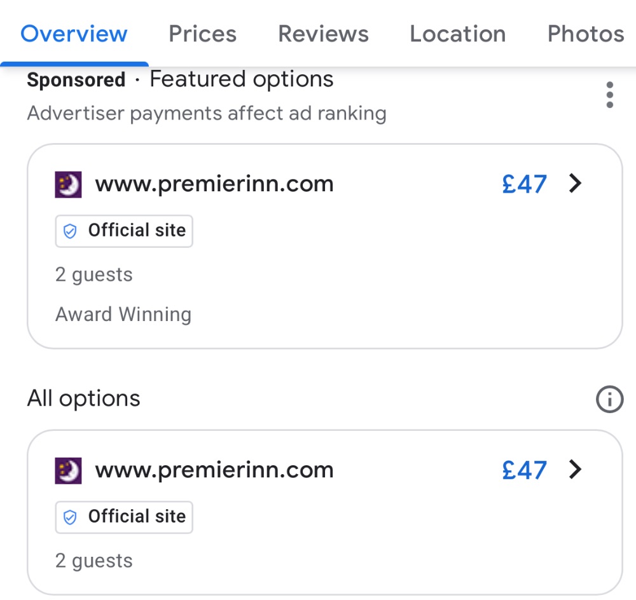Click Premier Inn logo under All options
This screenshot has height=600, width=636.
tap(69, 470)
